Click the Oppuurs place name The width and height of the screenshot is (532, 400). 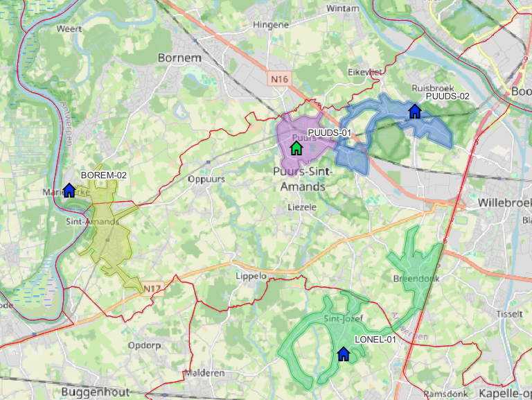(206, 180)
